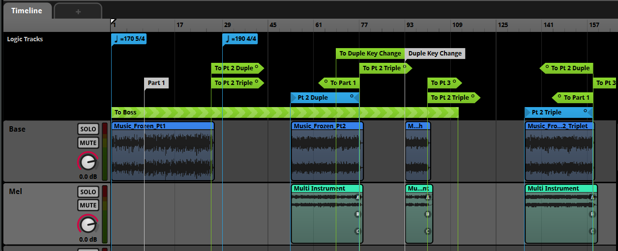
Task: Select the A instrument badge on first Multi Instrument
Action: pyautogui.click(x=358, y=197)
